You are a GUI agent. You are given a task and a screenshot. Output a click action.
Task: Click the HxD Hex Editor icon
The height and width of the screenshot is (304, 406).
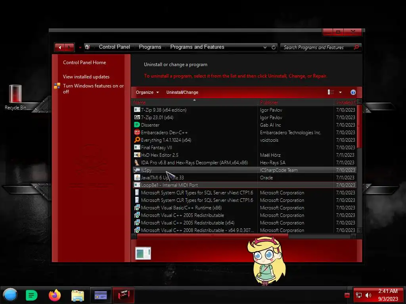[x=137, y=155]
